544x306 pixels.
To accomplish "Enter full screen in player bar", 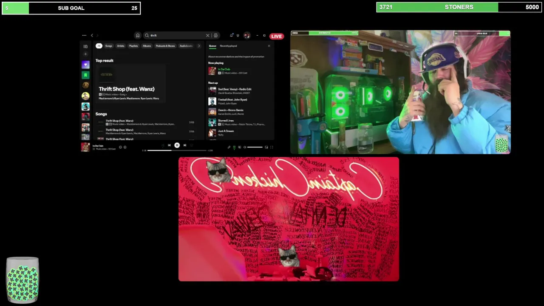I will [x=272, y=147].
